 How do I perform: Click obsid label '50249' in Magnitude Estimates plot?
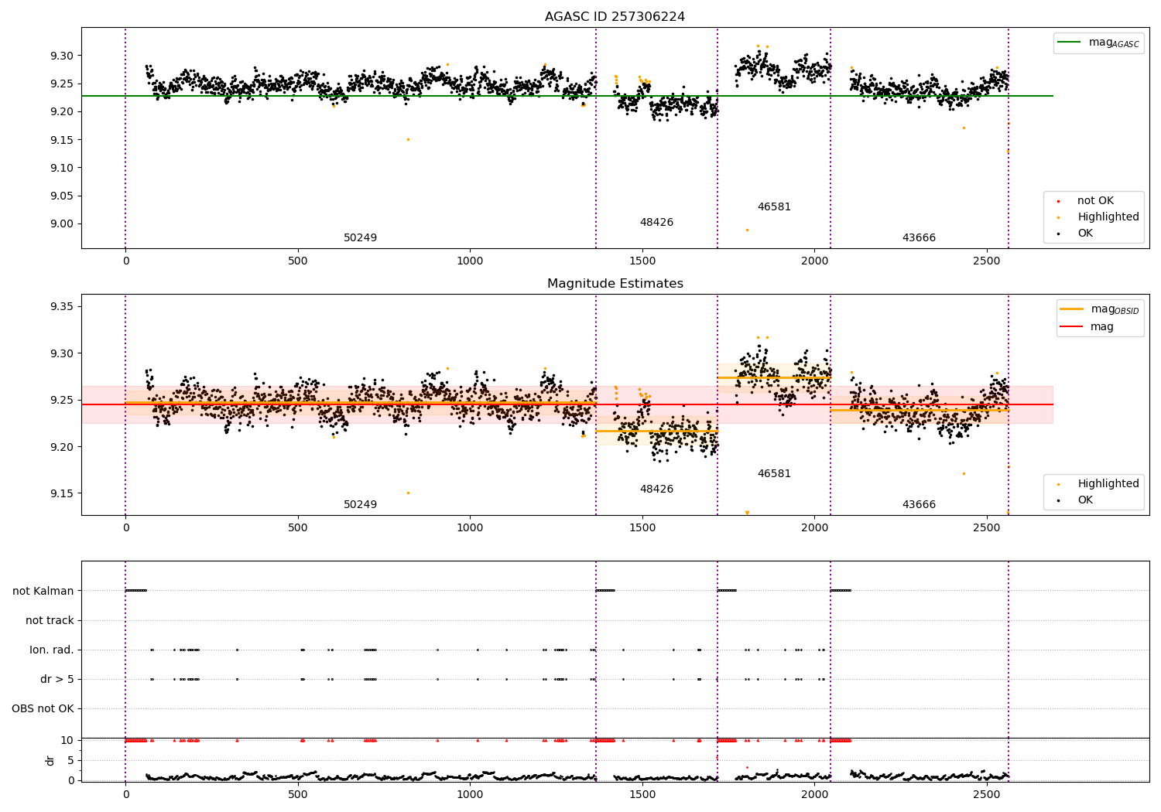pyautogui.click(x=360, y=505)
